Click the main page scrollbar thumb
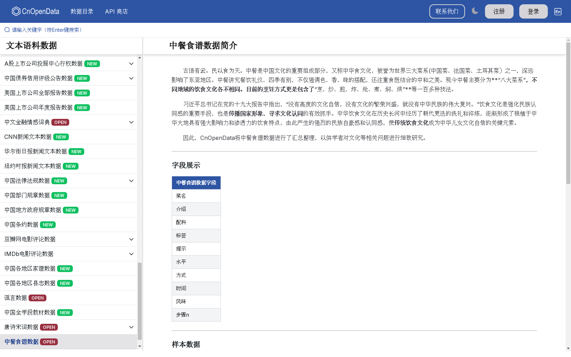This screenshot has height=357, width=571. (x=568, y=113)
